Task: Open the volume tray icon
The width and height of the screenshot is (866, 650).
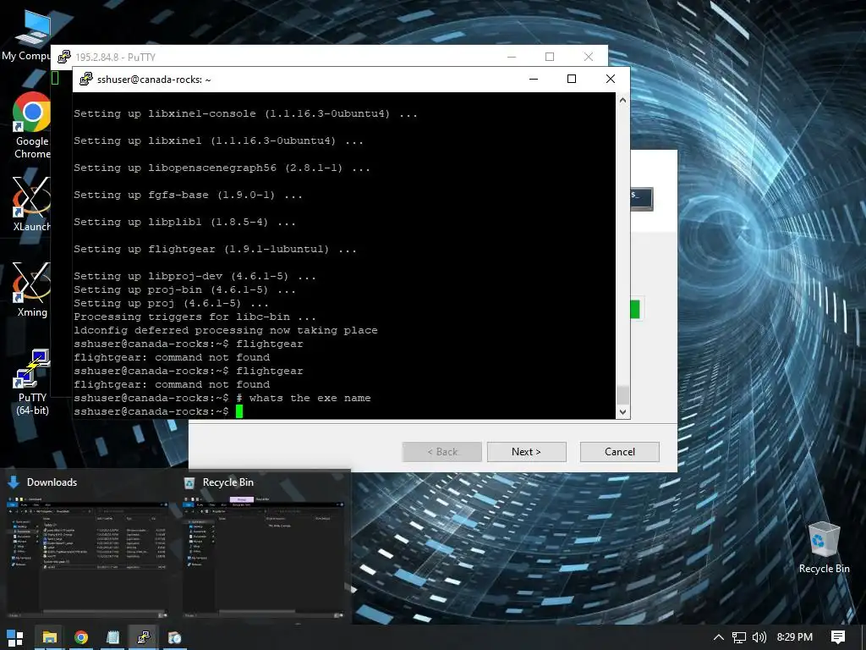Action: click(x=759, y=637)
